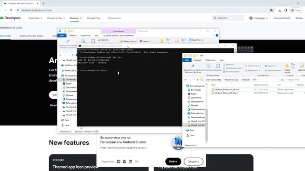Click Pin to Quick access in VM window
Viewport: 305px width, 171px height.
[x=193, y=68]
